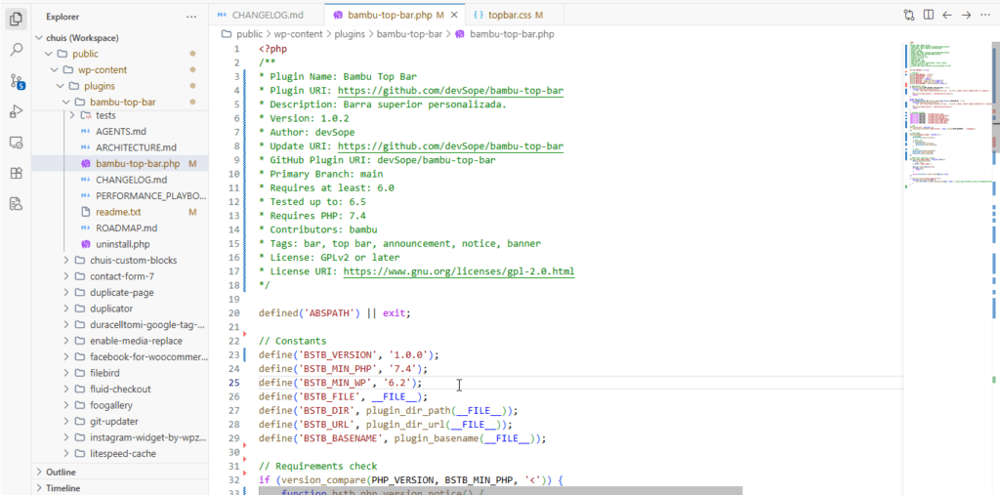Viewport: 1000px width, 495px height.
Task: Expand the enable-media-replace folder
Action: 66,341
